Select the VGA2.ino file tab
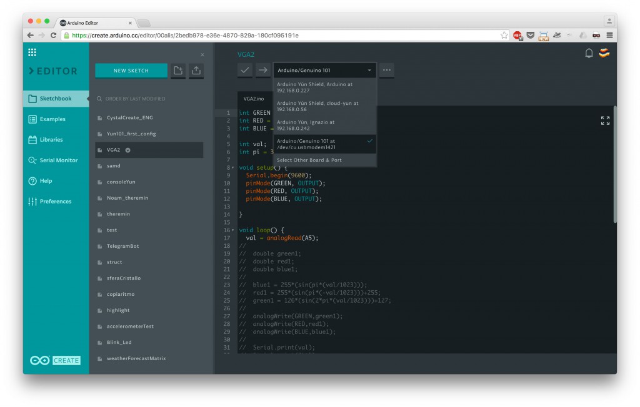The height and width of the screenshot is (407, 640). pyautogui.click(x=253, y=99)
